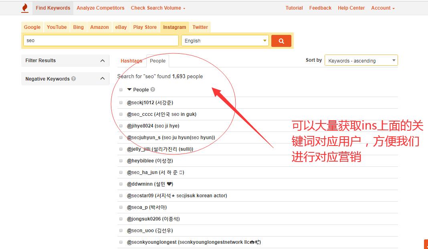428x249 pixels.
Task: Click the flame logo in top-left corner
Action: pos(24,8)
